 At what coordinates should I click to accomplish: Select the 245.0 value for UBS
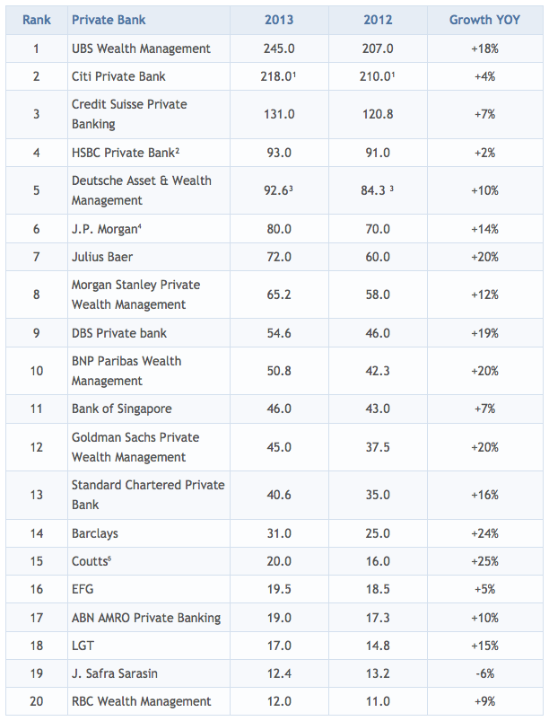[278, 48]
